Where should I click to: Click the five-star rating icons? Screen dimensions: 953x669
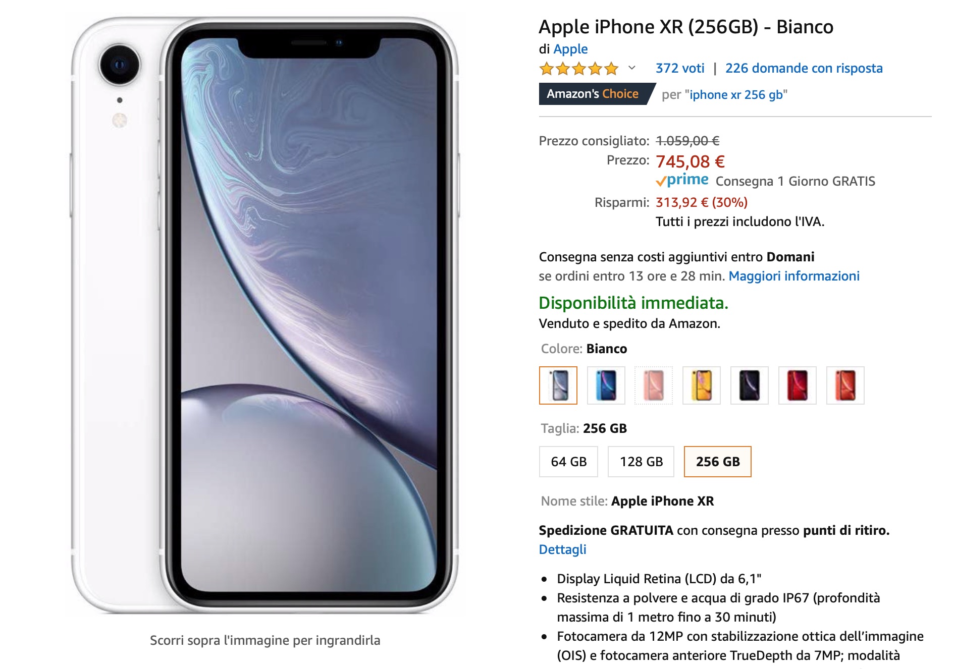[578, 68]
